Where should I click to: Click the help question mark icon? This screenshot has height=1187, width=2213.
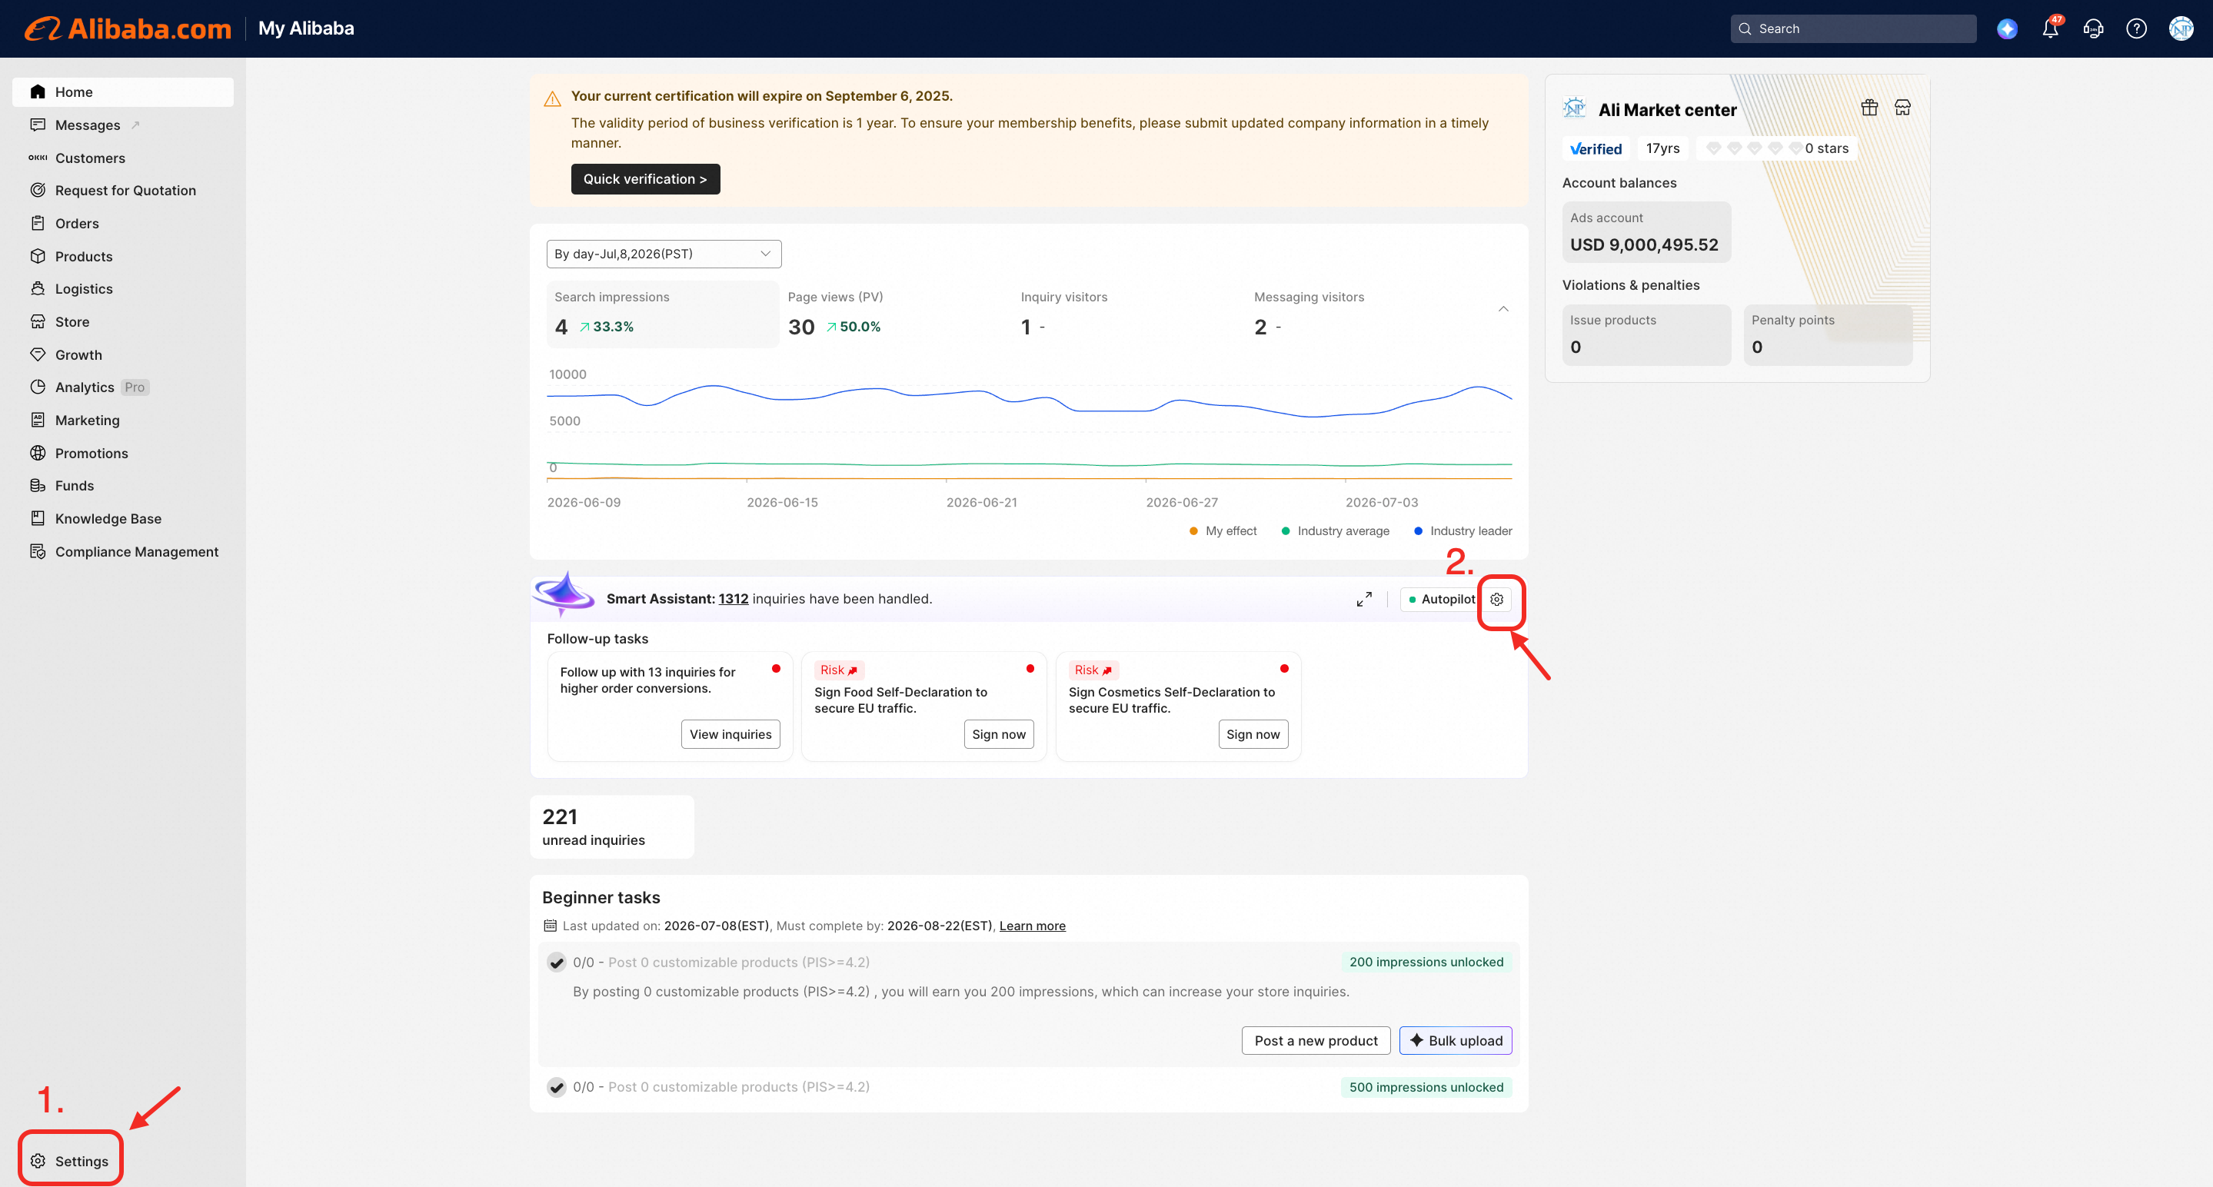click(x=2135, y=29)
